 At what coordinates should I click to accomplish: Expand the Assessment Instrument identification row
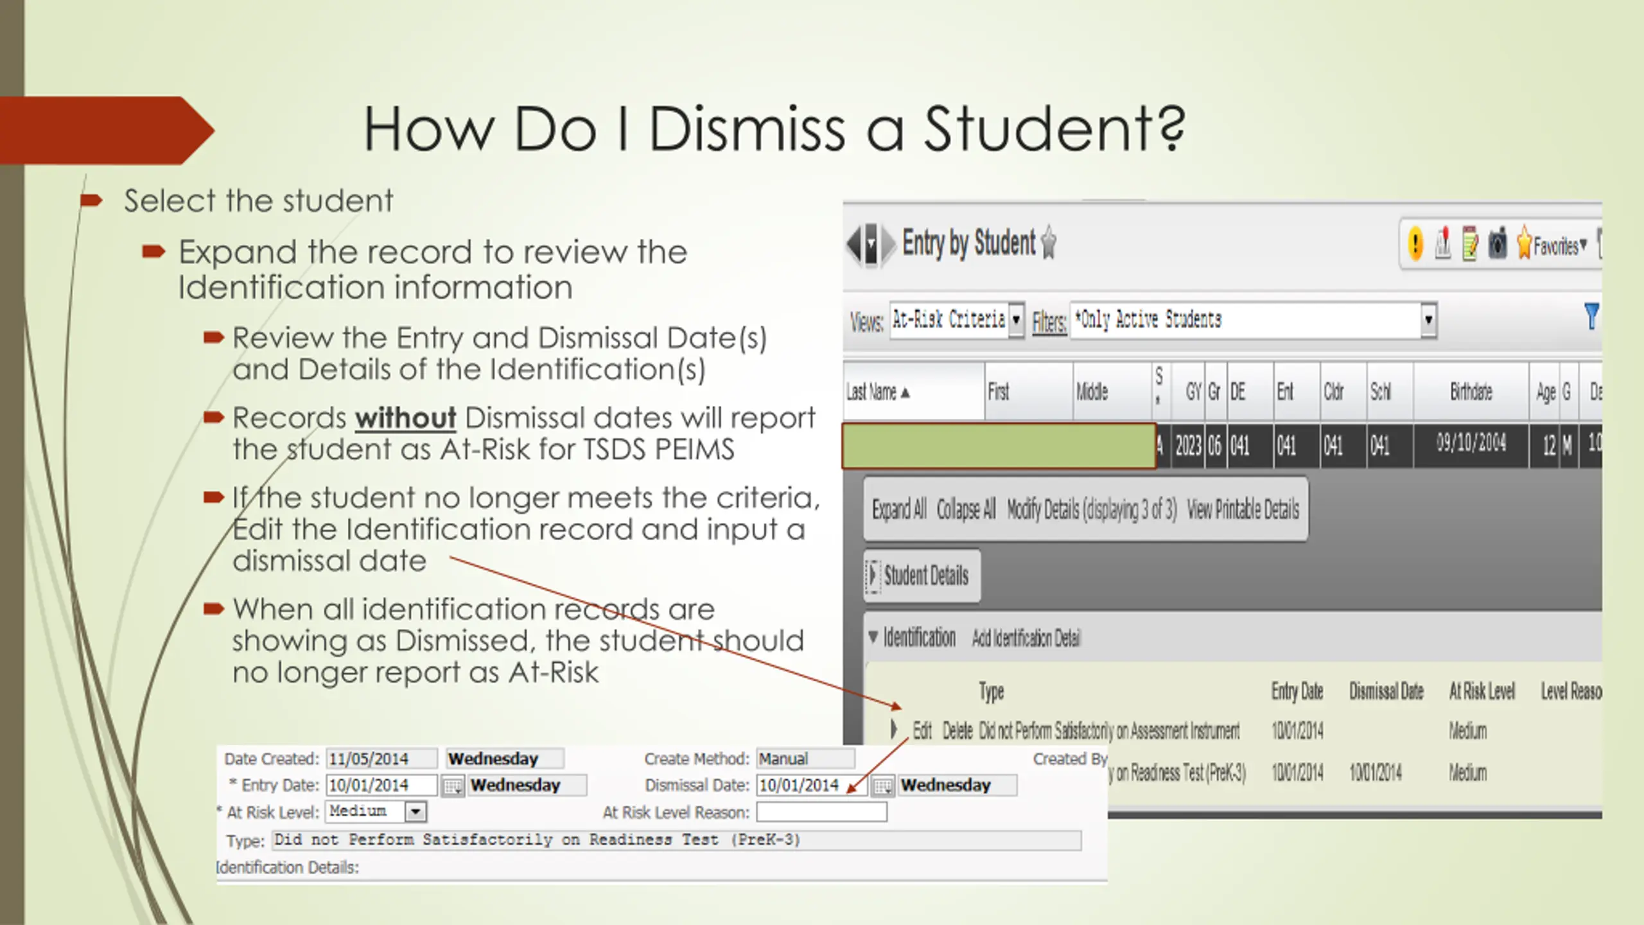point(894,730)
